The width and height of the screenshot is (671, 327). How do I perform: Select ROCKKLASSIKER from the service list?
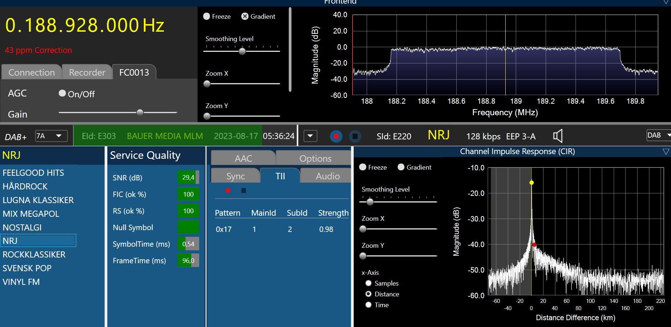pyautogui.click(x=34, y=255)
